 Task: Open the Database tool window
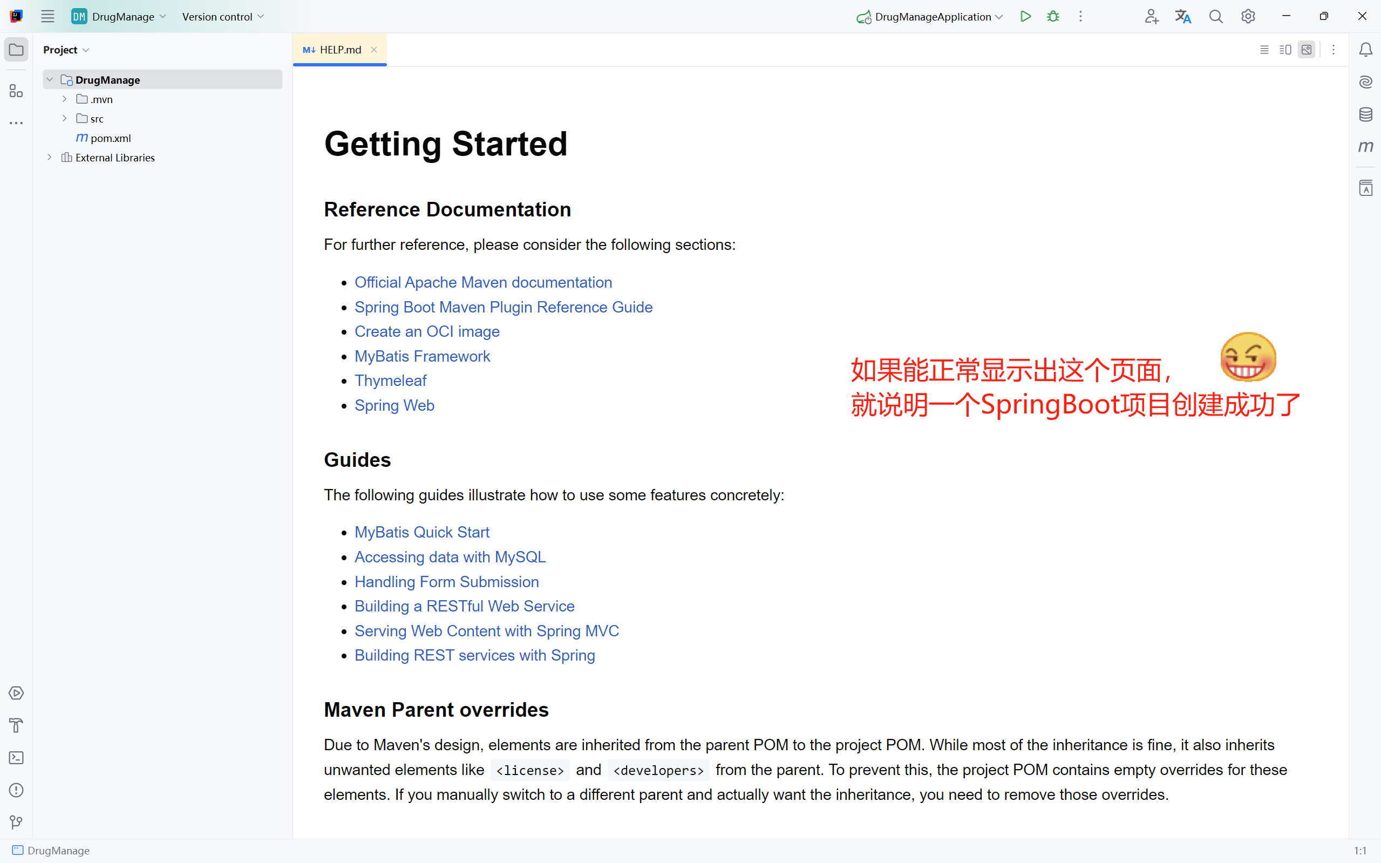click(1365, 115)
